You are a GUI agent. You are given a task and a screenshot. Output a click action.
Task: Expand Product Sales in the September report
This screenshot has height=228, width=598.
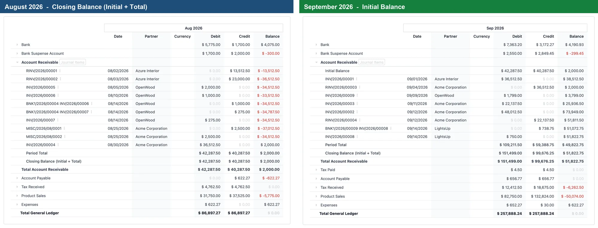(x=316, y=196)
